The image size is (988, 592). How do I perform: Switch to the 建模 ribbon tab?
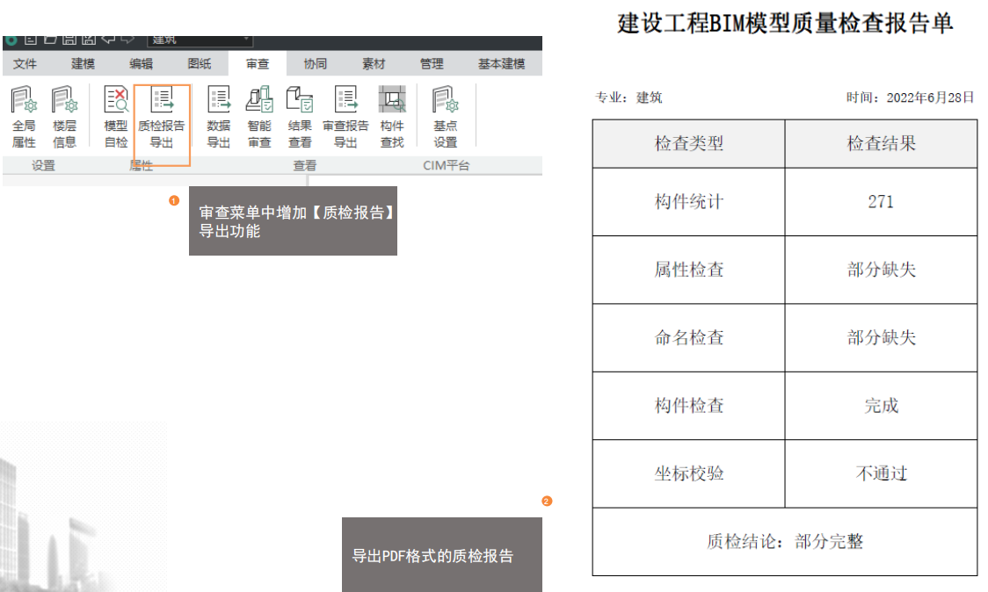[84, 64]
